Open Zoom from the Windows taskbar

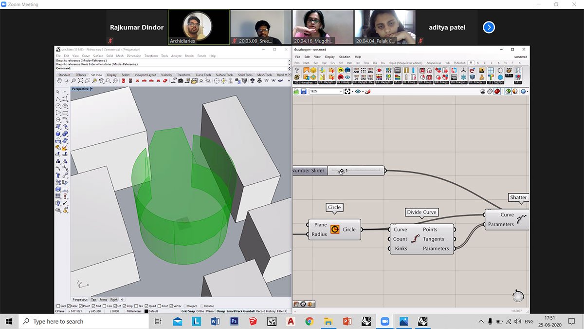coord(385,321)
